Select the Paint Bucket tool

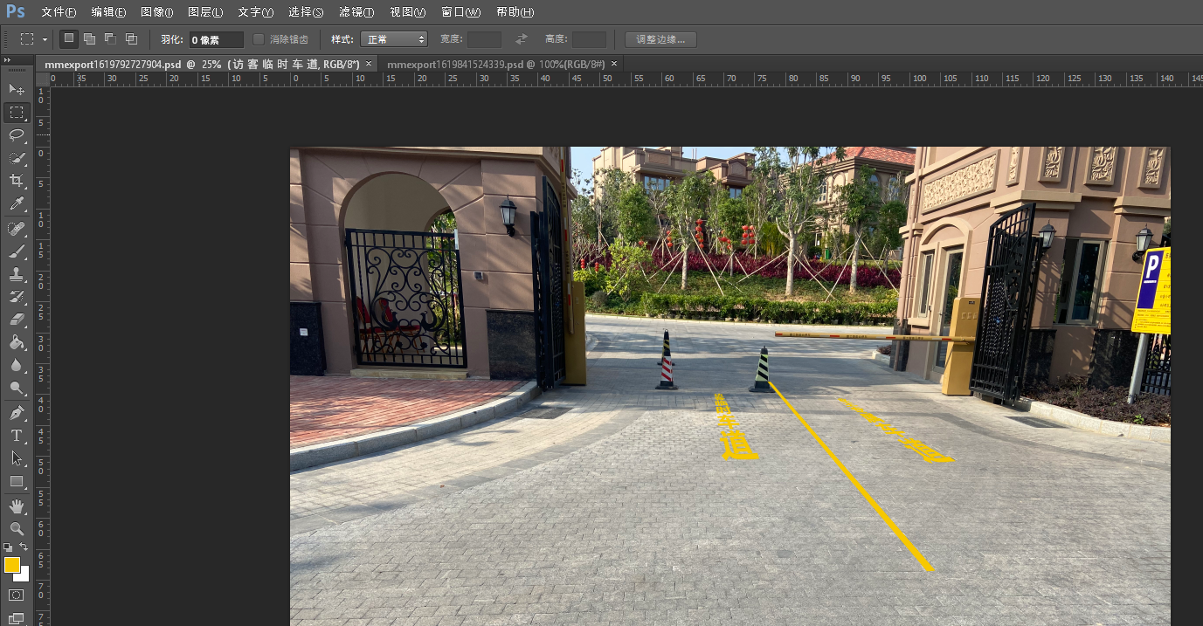click(x=17, y=342)
